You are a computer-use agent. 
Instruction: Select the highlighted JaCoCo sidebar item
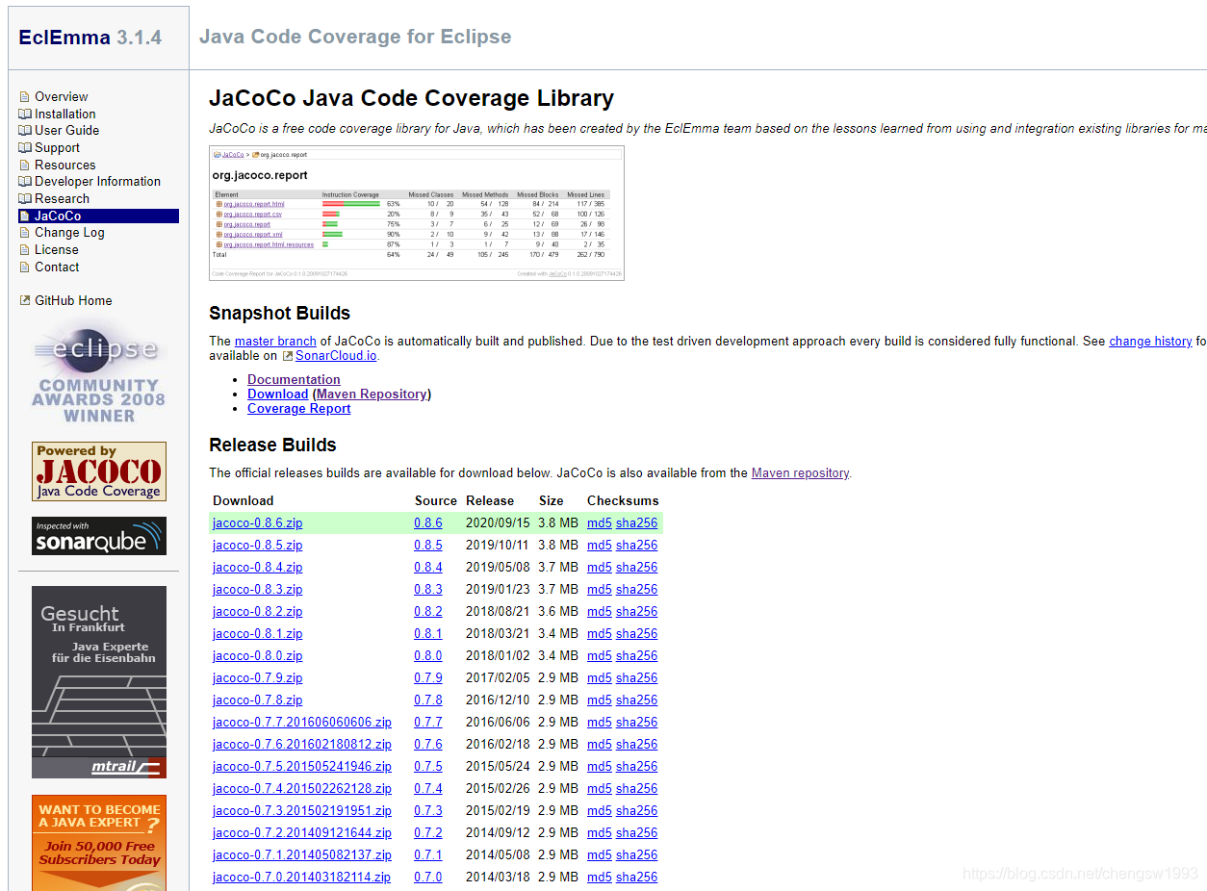(98, 216)
